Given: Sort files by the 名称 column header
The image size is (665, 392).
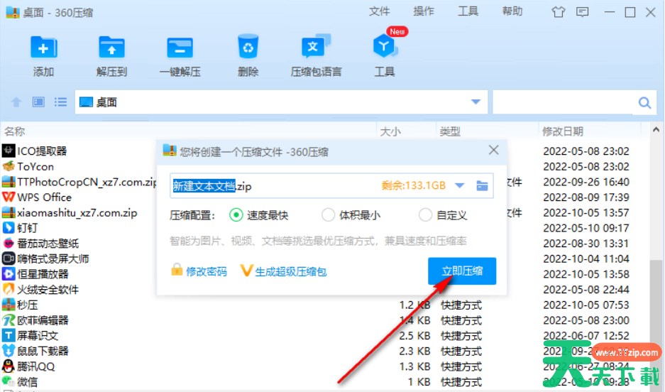Looking at the screenshot, I should pyautogui.click(x=15, y=131).
